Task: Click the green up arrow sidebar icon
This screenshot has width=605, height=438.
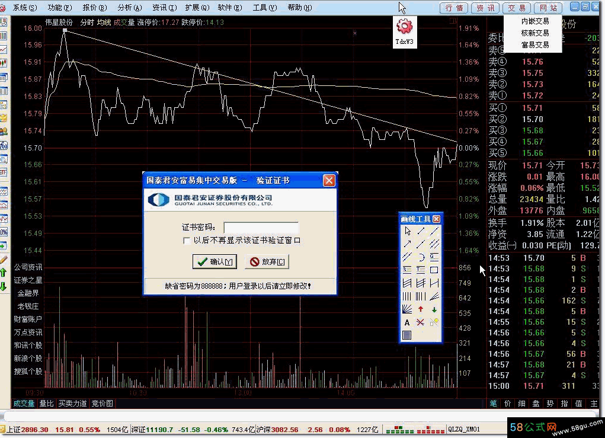Action: [4, 273]
